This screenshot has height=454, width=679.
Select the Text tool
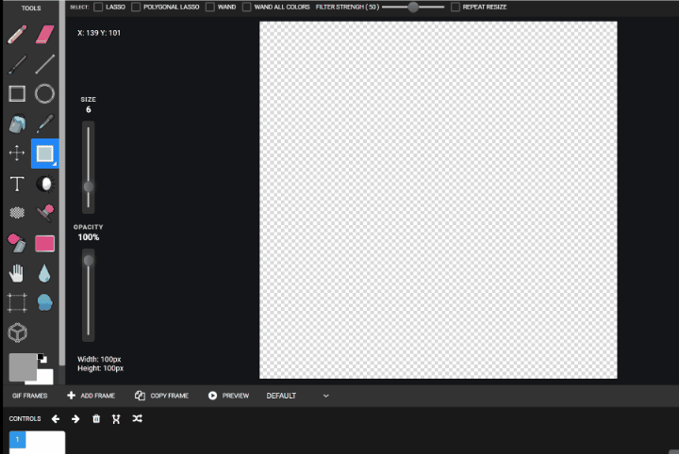click(x=17, y=184)
